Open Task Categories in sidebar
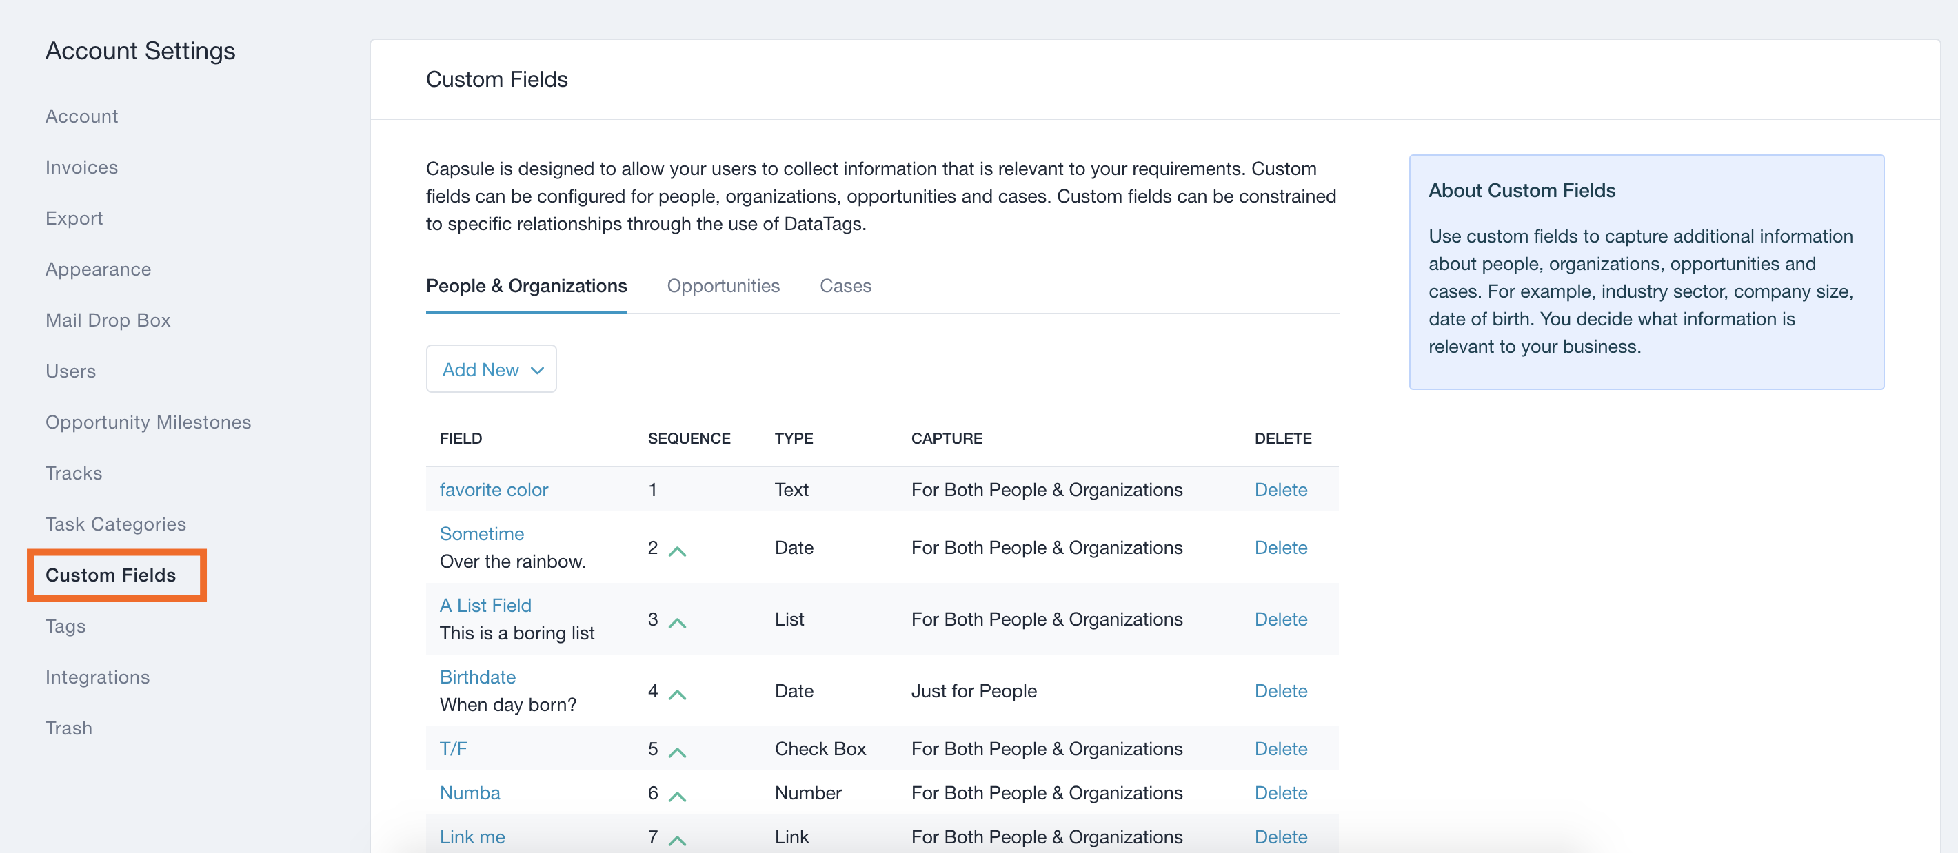The height and width of the screenshot is (853, 1958). pos(114,524)
